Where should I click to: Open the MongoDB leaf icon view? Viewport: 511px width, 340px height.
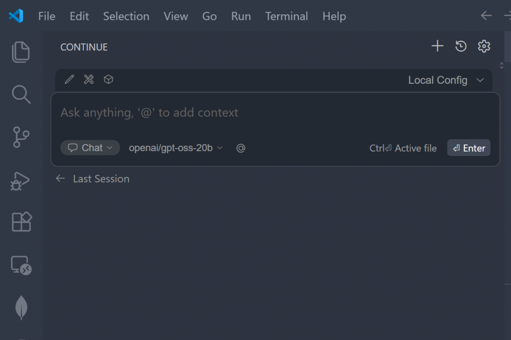pyautogui.click(x=21, y=307)
